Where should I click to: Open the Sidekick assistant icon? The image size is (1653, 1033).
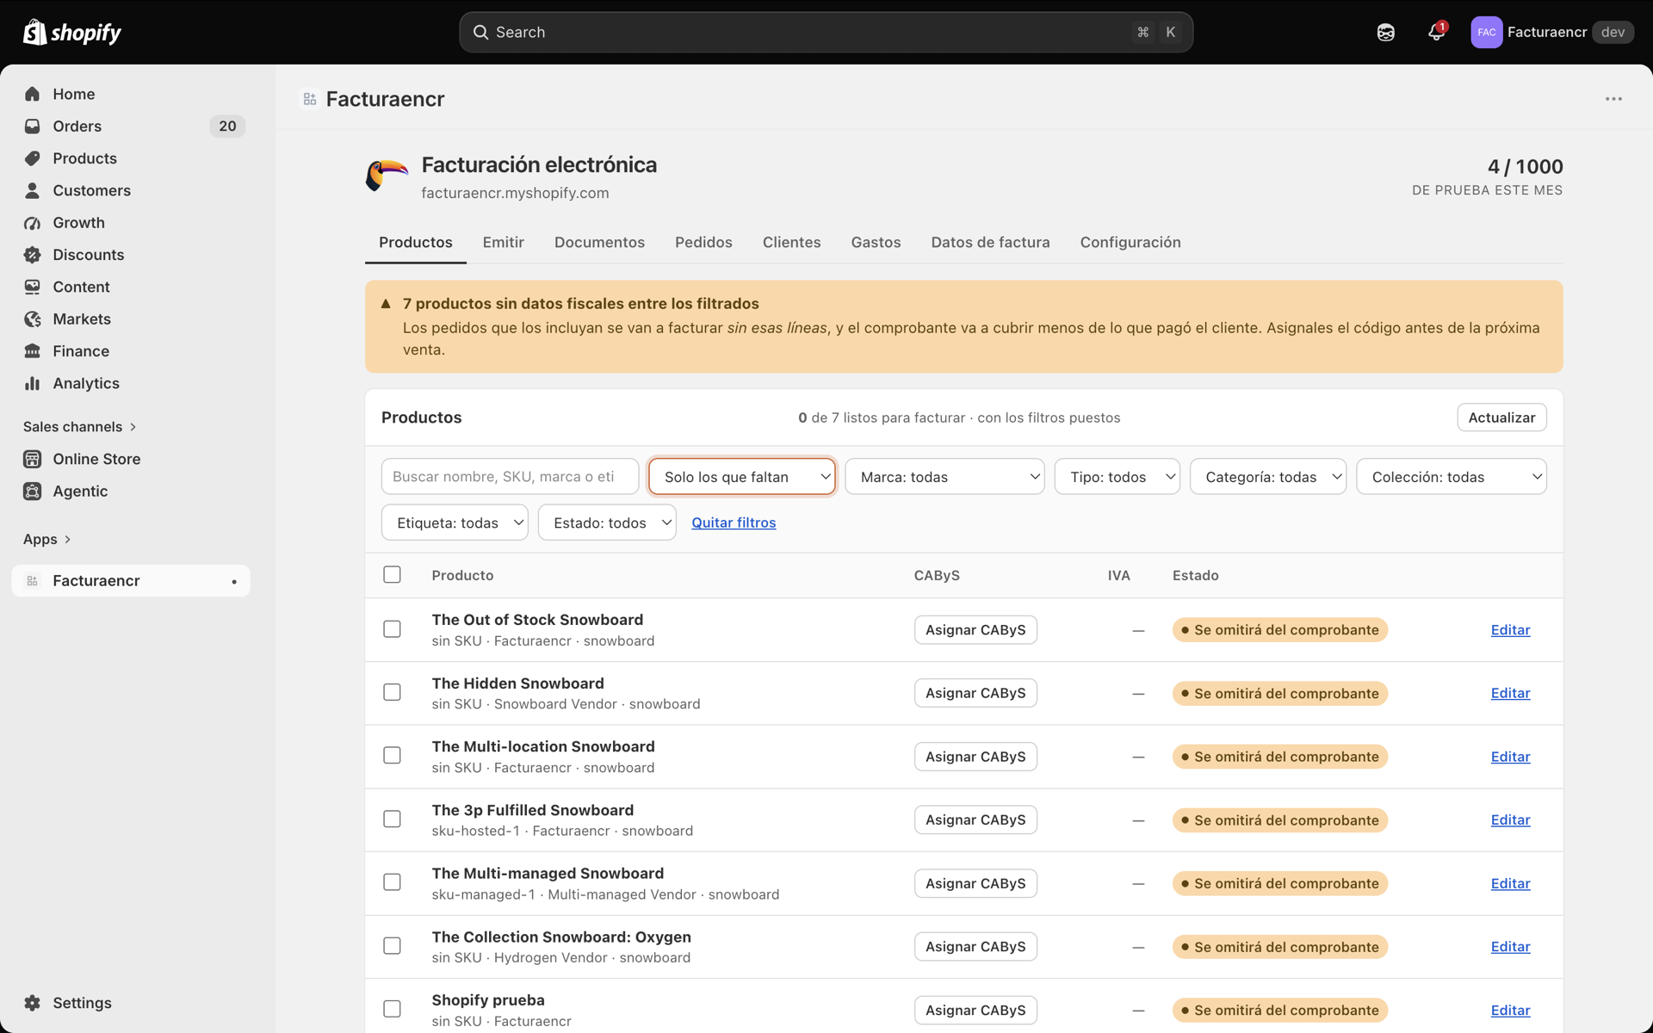coord(1385,33)
